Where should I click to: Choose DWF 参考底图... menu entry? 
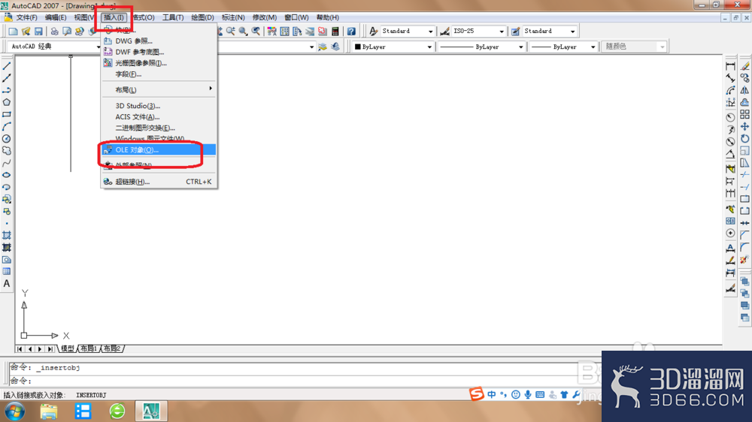coord(159,52)
